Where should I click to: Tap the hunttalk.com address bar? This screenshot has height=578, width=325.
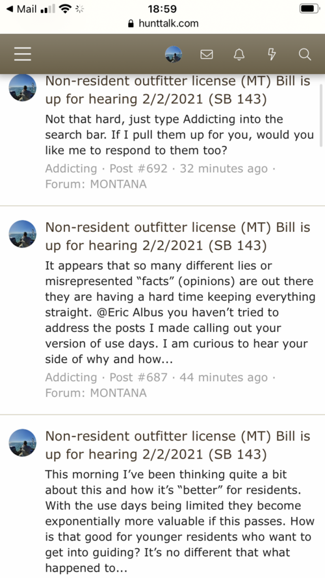point(162,23)
